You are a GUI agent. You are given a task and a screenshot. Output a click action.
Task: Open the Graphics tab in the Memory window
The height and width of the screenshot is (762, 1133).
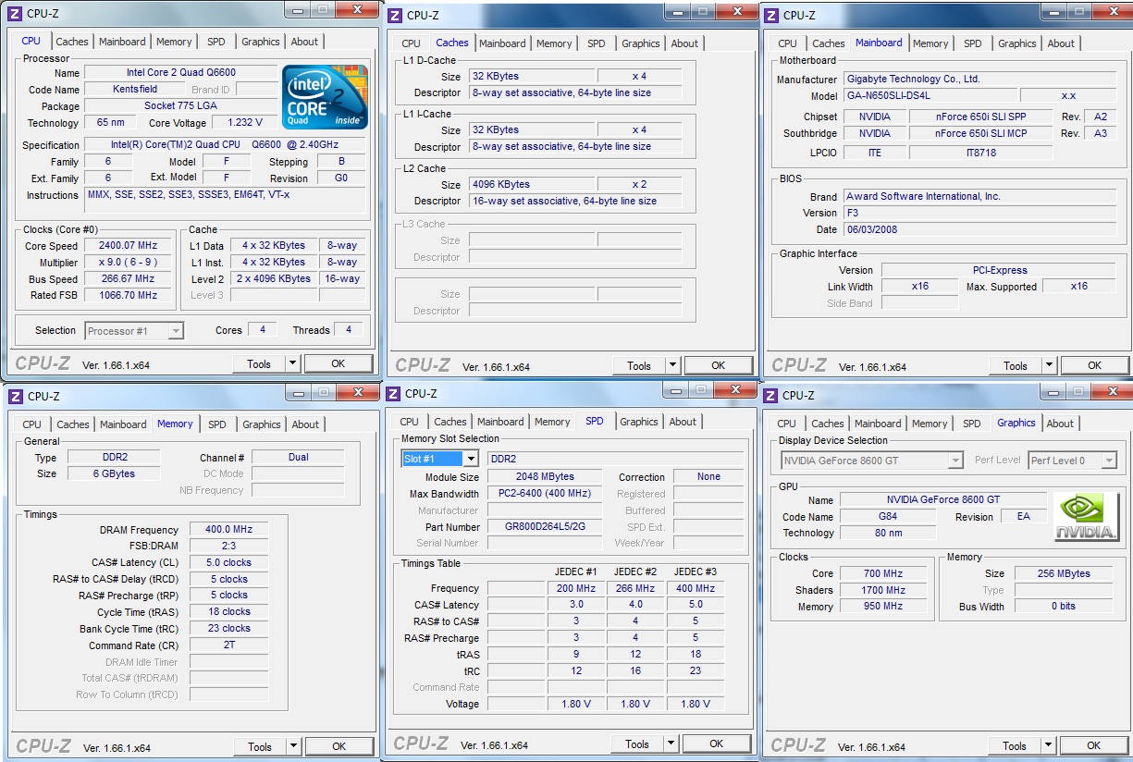[261, 424]
